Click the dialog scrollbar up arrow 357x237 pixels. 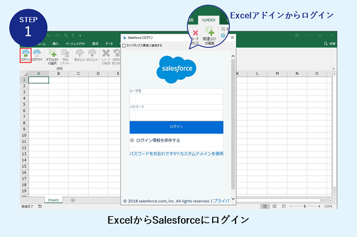233,56
